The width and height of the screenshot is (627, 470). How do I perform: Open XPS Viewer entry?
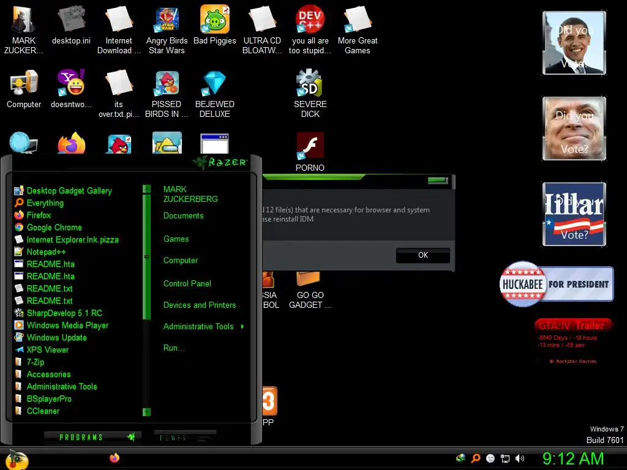[42, 349]
